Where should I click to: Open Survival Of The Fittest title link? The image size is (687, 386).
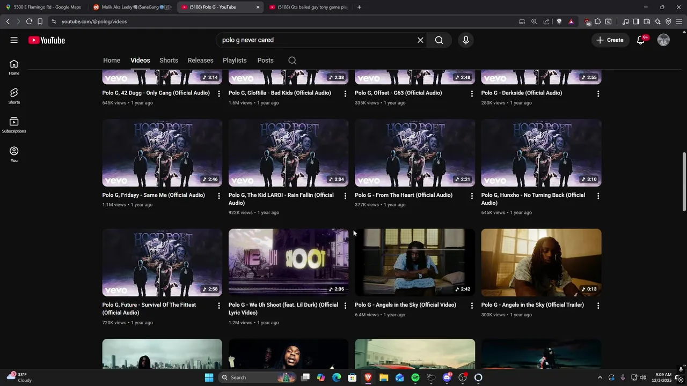(x=149, y=309)
